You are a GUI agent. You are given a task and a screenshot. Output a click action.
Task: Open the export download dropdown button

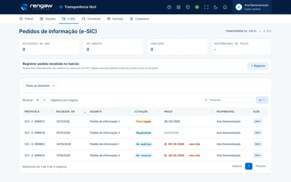tap(262, 100)
